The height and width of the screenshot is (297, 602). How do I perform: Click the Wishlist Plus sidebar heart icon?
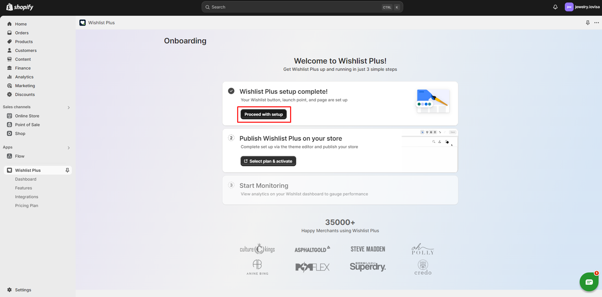(x=9, y=170)
